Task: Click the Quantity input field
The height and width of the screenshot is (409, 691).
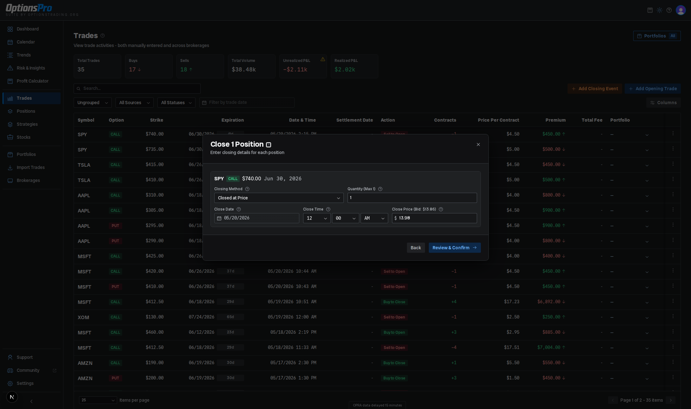Action: [x=412, y=198]
